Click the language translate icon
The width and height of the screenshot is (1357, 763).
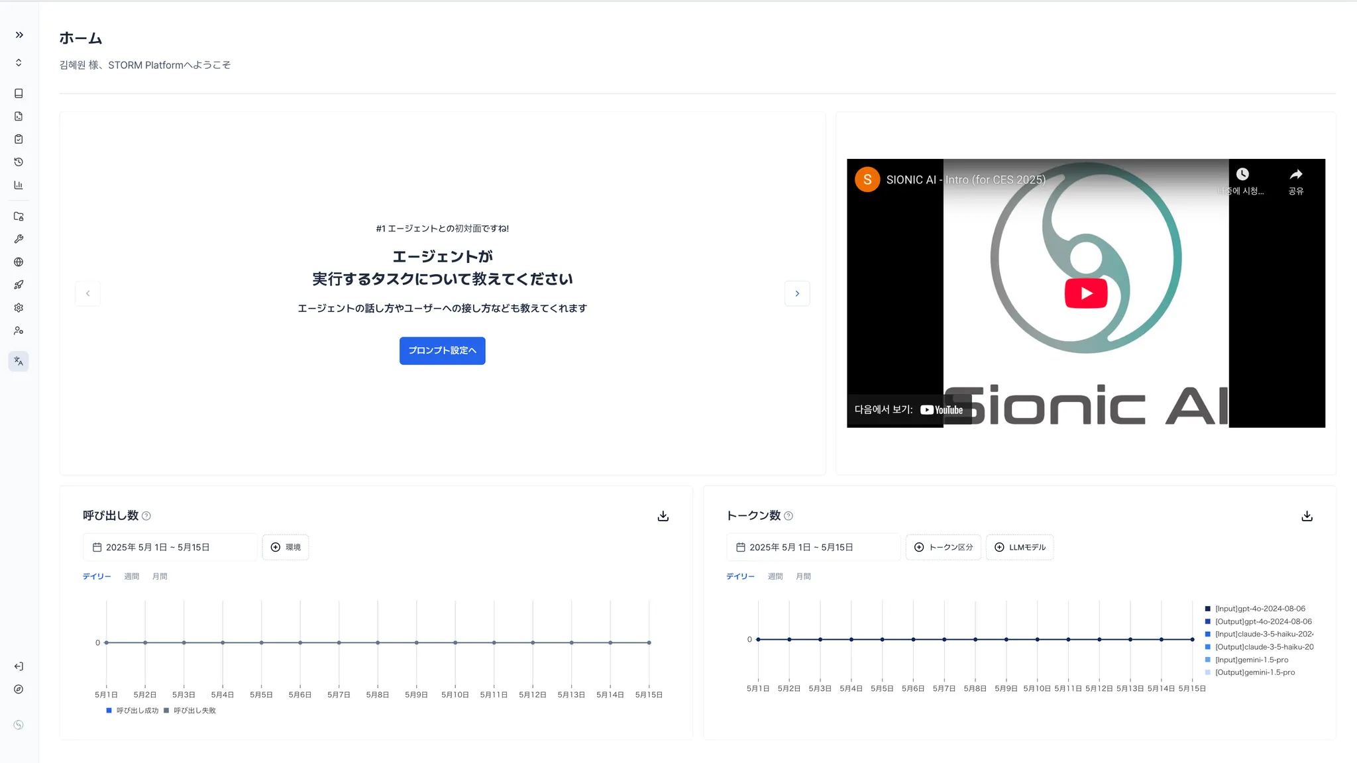tap(19, 361)
